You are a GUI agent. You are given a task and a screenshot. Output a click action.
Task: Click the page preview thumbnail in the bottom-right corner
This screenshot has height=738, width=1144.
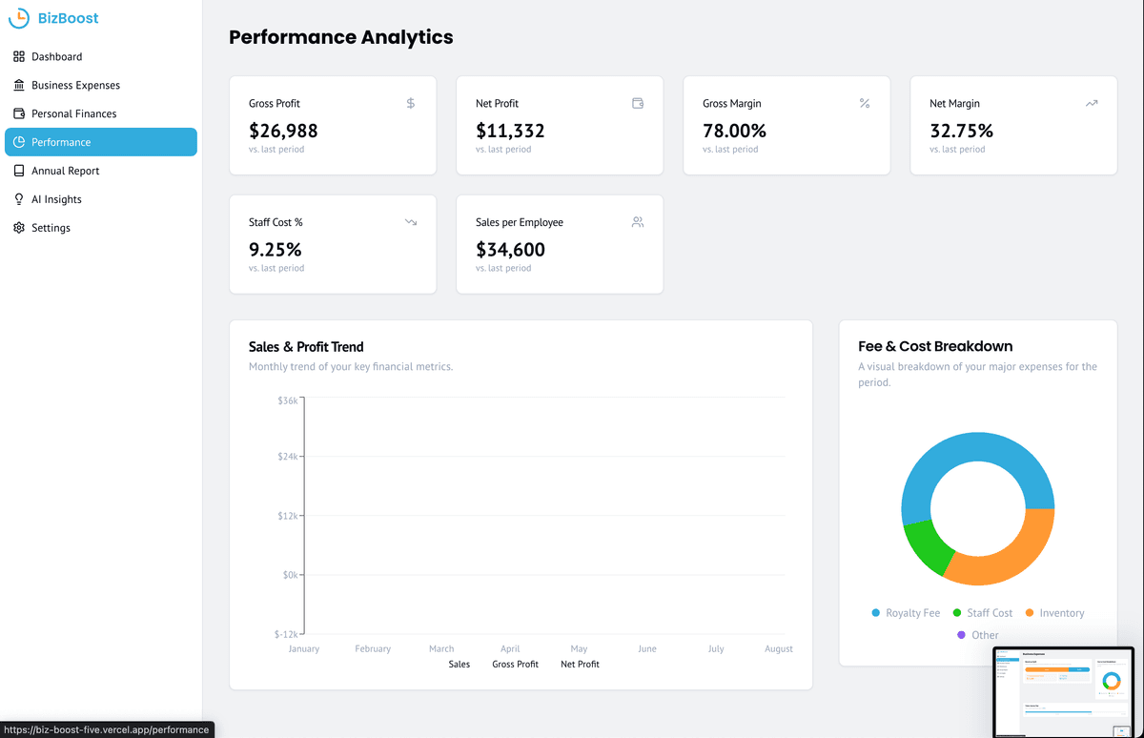(1063, 691)
